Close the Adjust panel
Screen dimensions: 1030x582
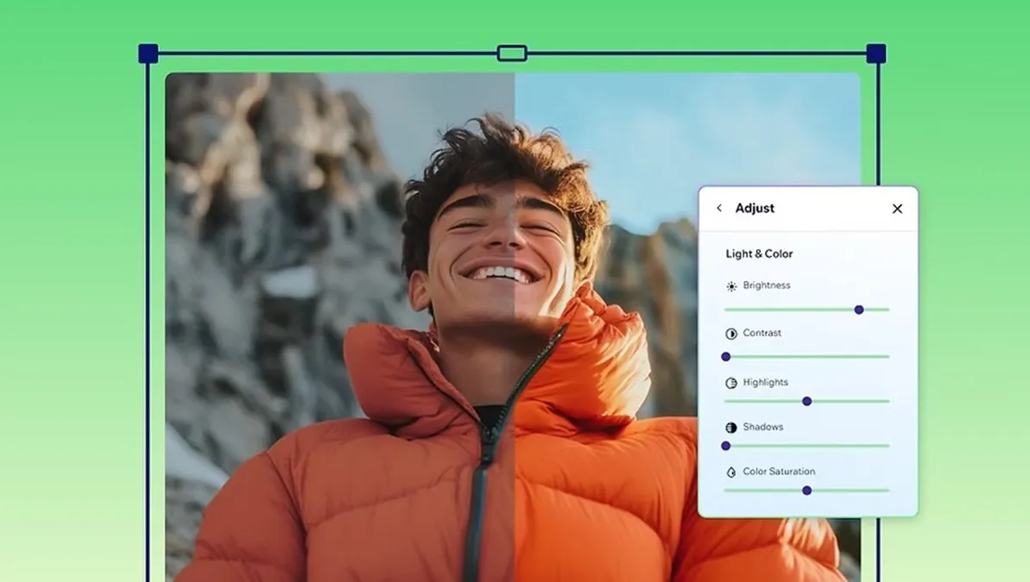897,209
